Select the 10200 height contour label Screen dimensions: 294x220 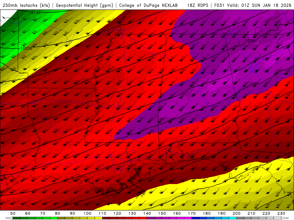[x=26, y=48]
